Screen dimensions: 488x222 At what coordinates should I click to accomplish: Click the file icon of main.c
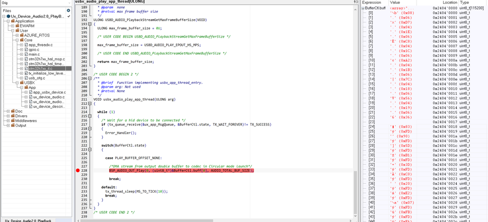tap(26, 55)
